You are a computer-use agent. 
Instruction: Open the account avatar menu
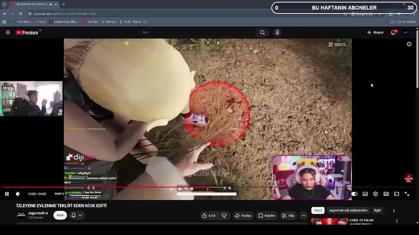[406, 32]
